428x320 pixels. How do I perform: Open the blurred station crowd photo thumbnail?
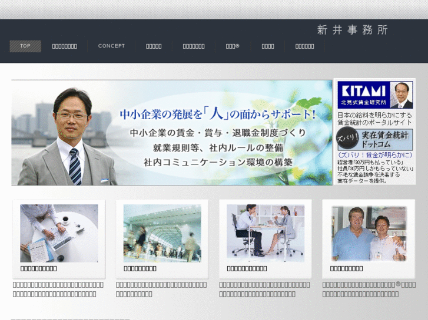162,234
